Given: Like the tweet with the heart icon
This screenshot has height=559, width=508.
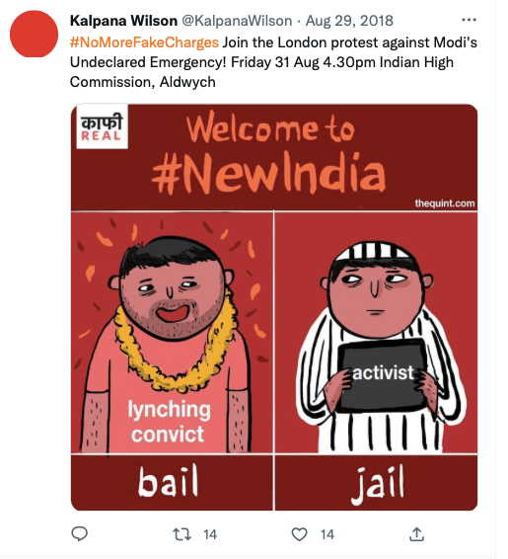Looking at the screenshot, I should pyautogui.click(x=299, y=534).
